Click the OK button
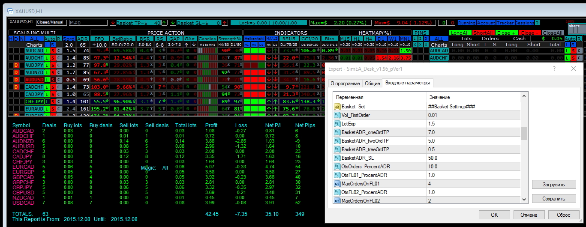The width and height of the screenshot is (586, 227). tap(494, 215)
